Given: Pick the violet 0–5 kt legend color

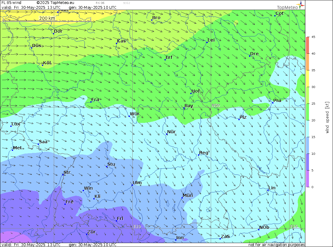Looking at the screenshot, I should pos(307,179).
